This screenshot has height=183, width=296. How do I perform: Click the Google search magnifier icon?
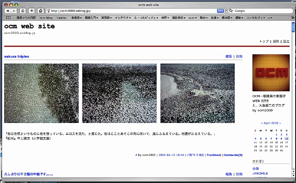(x=231, y=11)
